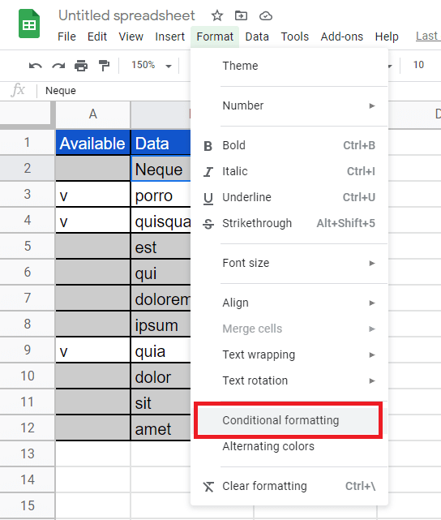This screenshot has height=520, width=441.
Task: Open the View menu
Action: tap(131, 37)
